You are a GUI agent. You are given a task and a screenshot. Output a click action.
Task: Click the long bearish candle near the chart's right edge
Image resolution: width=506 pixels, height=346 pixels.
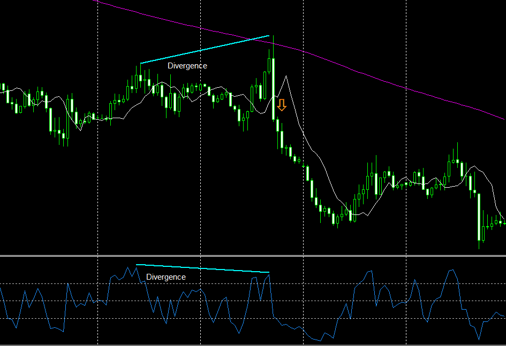[479, 217]
